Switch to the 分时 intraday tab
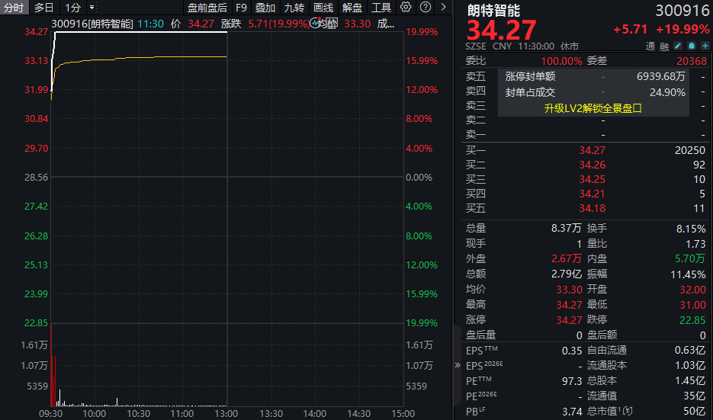The image size is (713, 420). [14, 8]
